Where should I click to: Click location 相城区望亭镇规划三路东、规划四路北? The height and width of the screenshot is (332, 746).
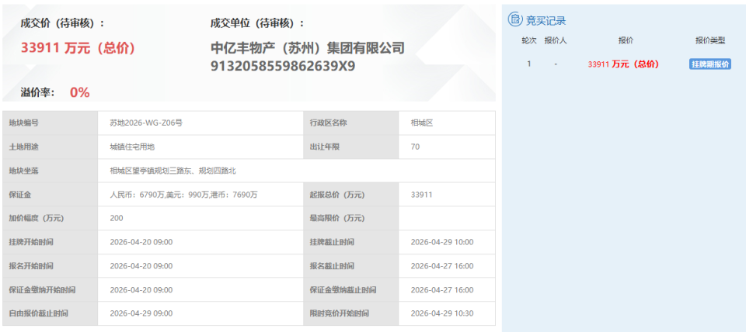pyautogui.click(x=173, y=171)
